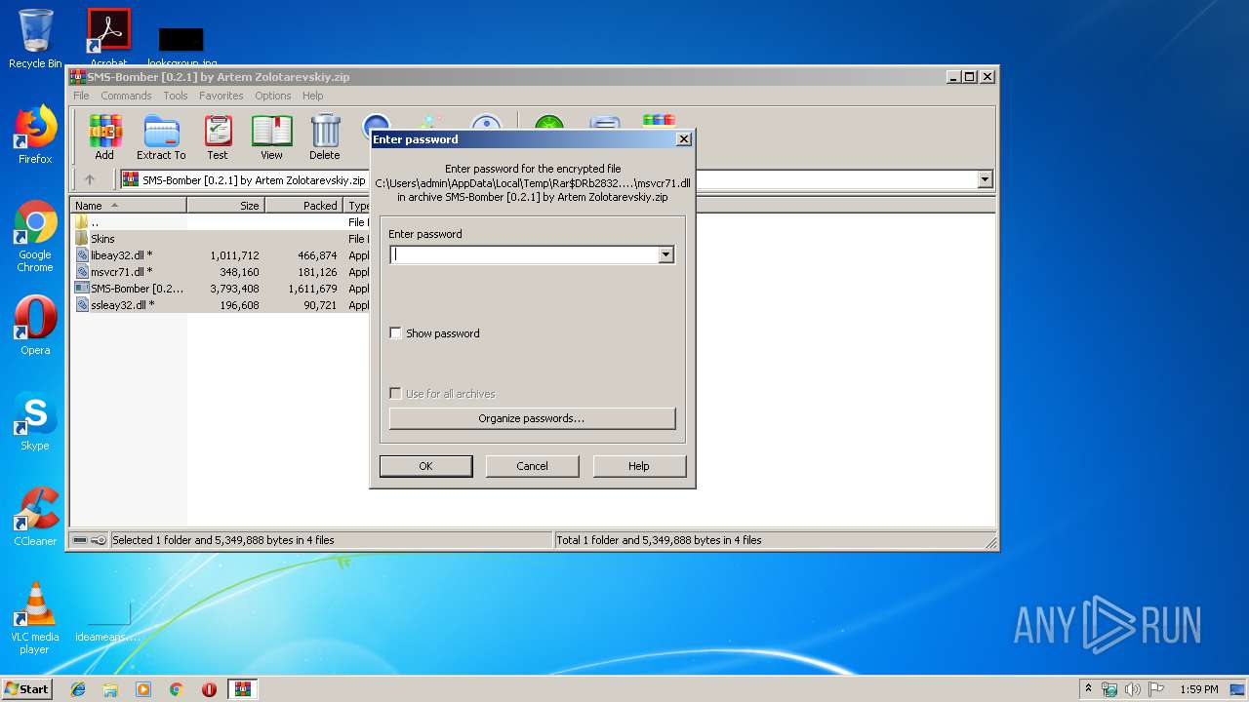Open the Options menu
Viewport: 1249px width, 702px height.
coord(273,96)
